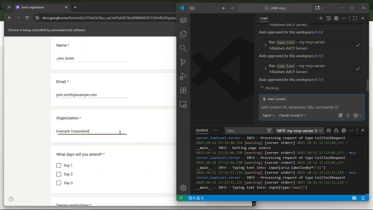Open the Explorer view in VS Code
Image resolution: width=373 pixels, height=210 pixels.
pyautogui.click(x=183, y=34)
